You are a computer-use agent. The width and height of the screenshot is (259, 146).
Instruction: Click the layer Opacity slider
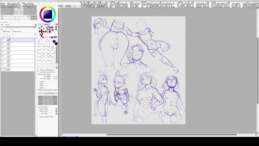click(x=21, y=27)
